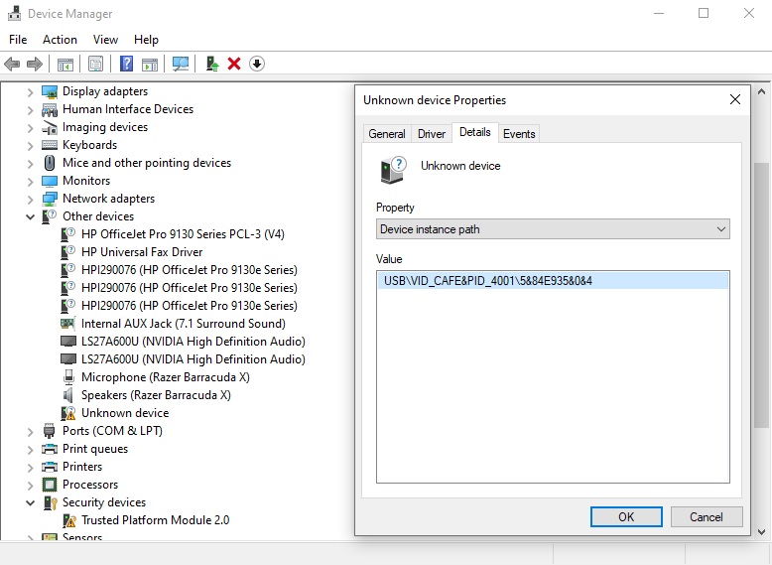The image size is (772, 565).
Task: Click the Processors category icon
Action: click(50, 485)
